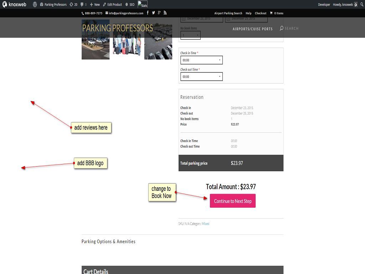This screenshot has height=274, width=365.
Task: Click the Reservation heading
Action: tap(192, 97)
